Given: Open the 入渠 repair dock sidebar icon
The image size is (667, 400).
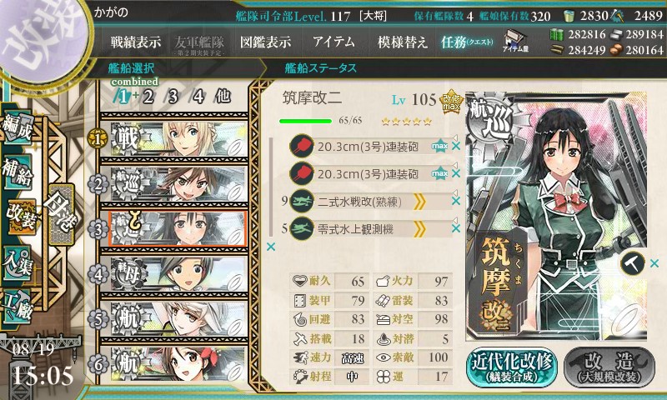Looking at the screenshot, I should (x=18, y=262).
